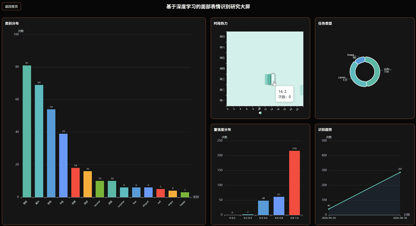Click the 时段热力 panel title
The width and height of the screenshot is (416, 226).
pyautogui.click(x=221, y=23)
